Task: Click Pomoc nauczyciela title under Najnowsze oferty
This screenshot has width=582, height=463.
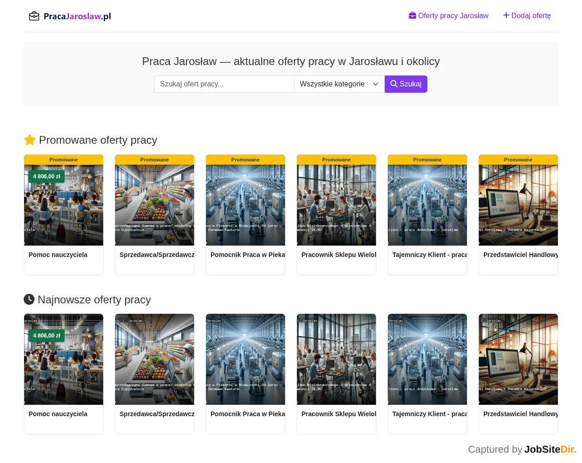Action: (58, 414)
